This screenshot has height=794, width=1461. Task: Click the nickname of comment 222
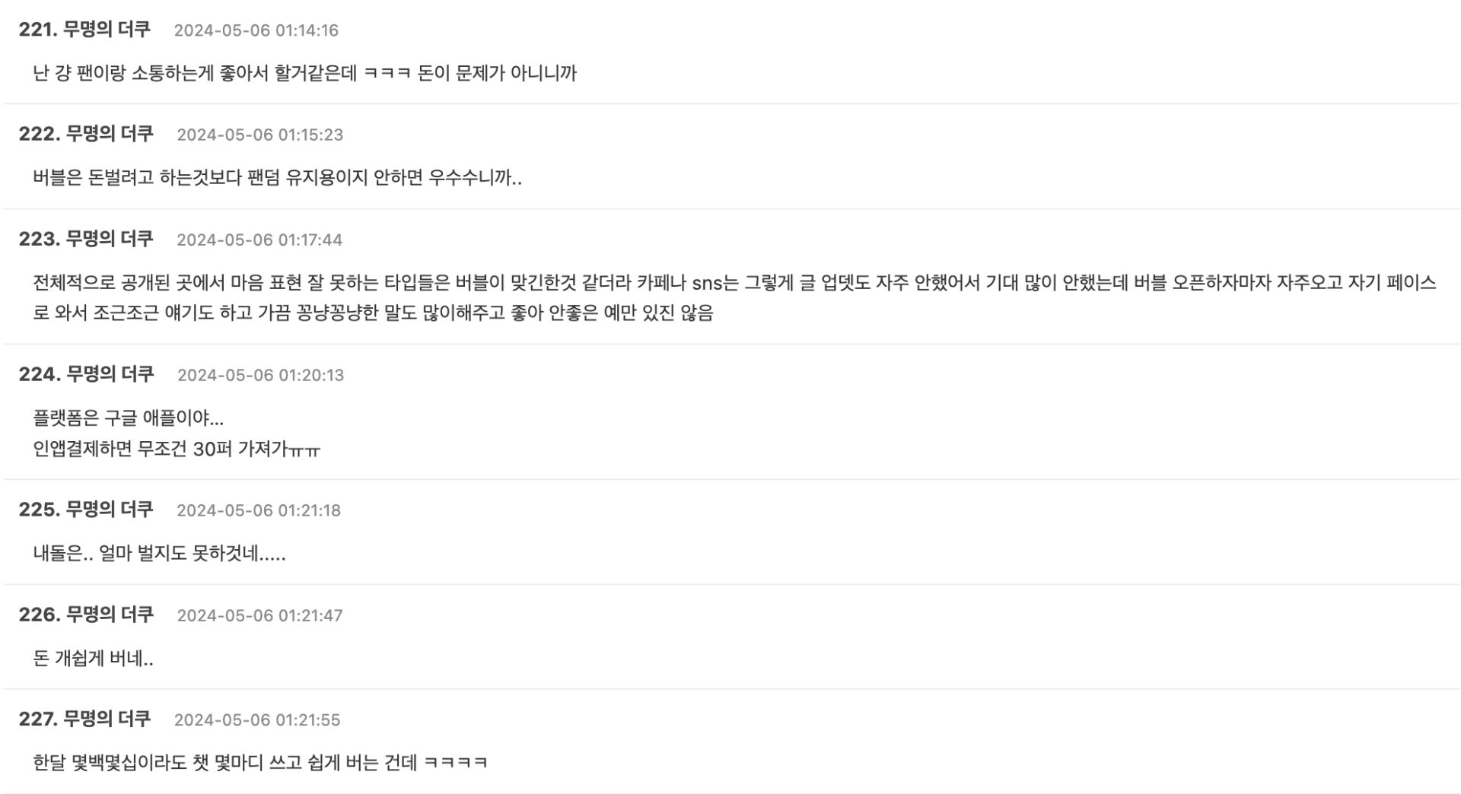[x=109, y=134]
